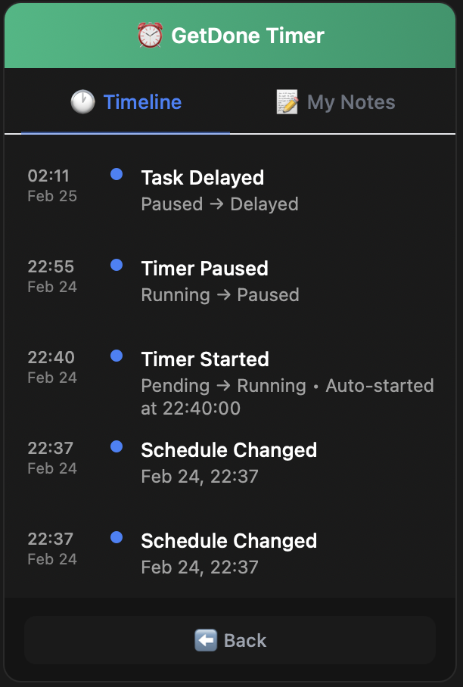463x687 pixels.
Task: Click the alarm clock icon in the header
Action: pyautogui.click(x=149, y=35)
